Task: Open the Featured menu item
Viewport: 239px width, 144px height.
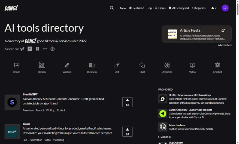Action: point(137,8)
